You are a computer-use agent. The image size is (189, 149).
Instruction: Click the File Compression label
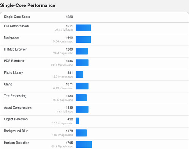[16, 26]
